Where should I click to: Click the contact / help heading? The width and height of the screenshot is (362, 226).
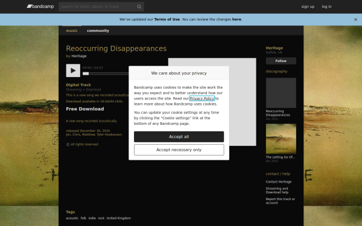click(278, 174)
